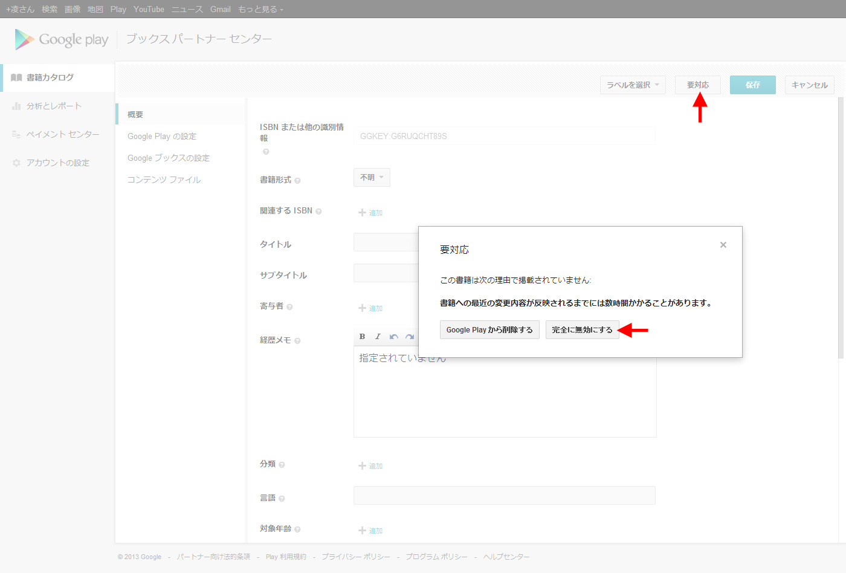Screen dimensions: 846x573
Task: Click the help icon beside 書籍形式
Action: click(x=297, y=181)
